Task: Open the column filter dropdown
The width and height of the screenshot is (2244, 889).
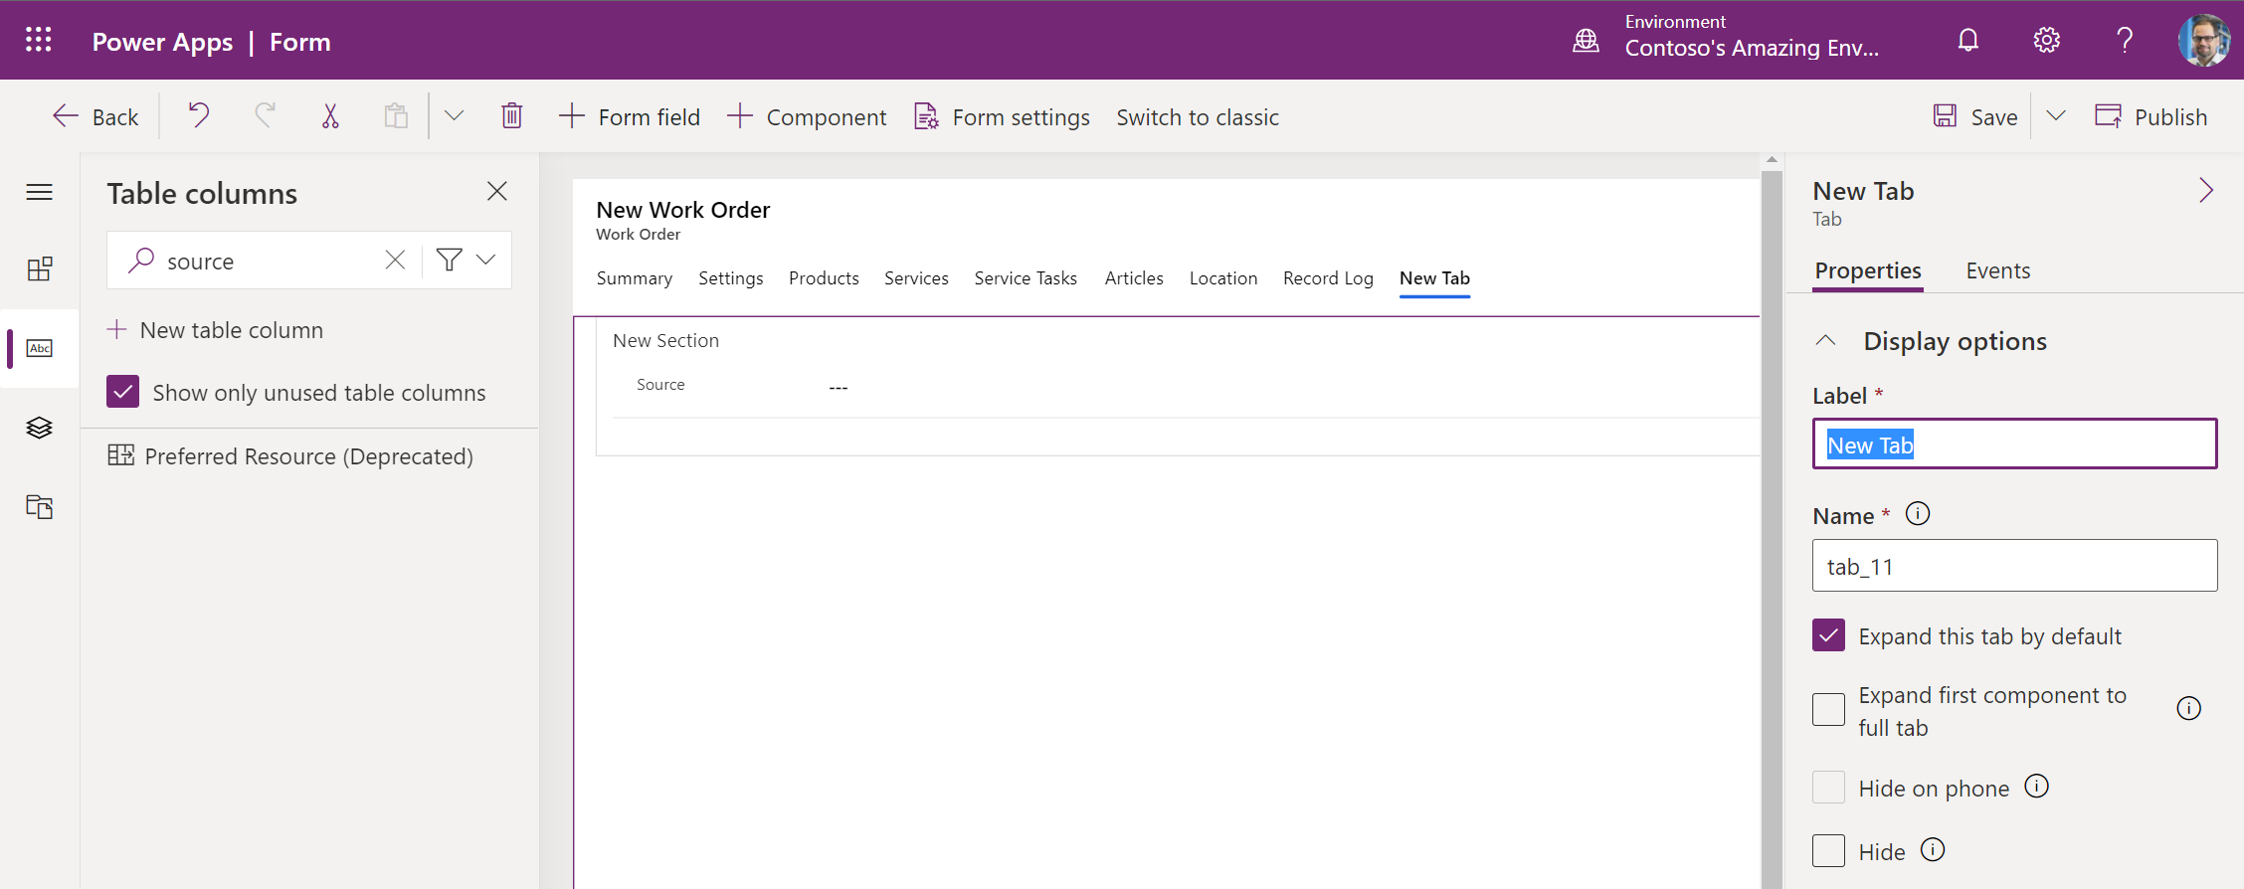Action: click(x=467, y=261)
